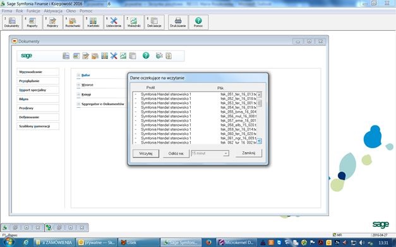396x247 pixels.
Task: Click the Plik column header
Action: tap(220, 88)
